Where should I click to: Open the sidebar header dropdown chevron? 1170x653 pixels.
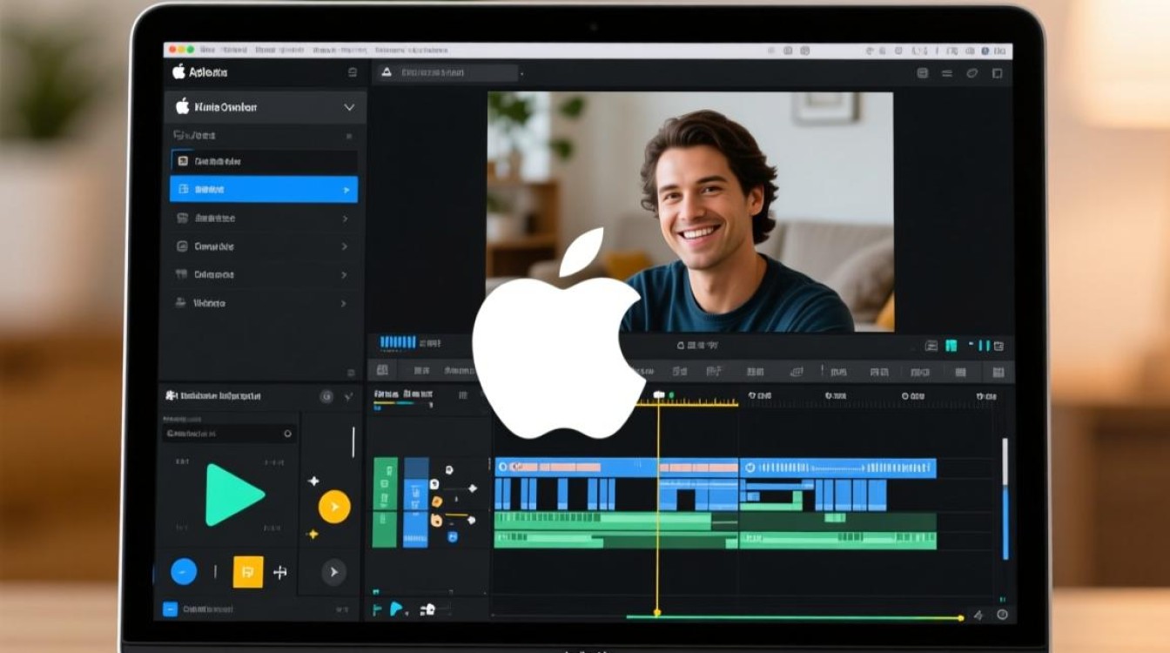click(349, 107)
